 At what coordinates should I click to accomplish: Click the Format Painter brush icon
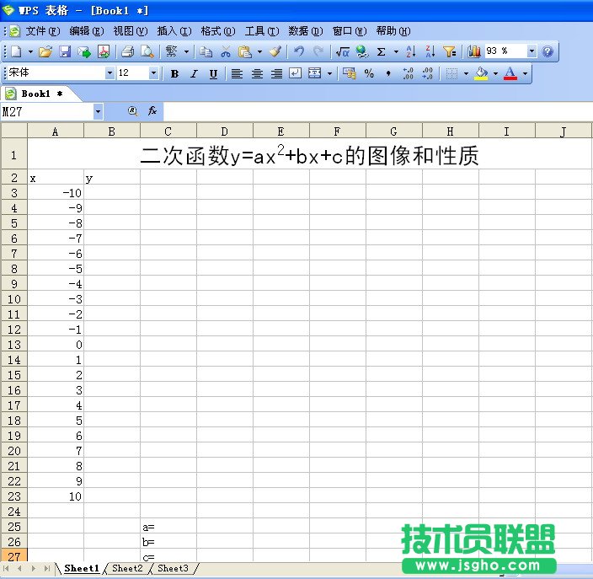[275, 51]
